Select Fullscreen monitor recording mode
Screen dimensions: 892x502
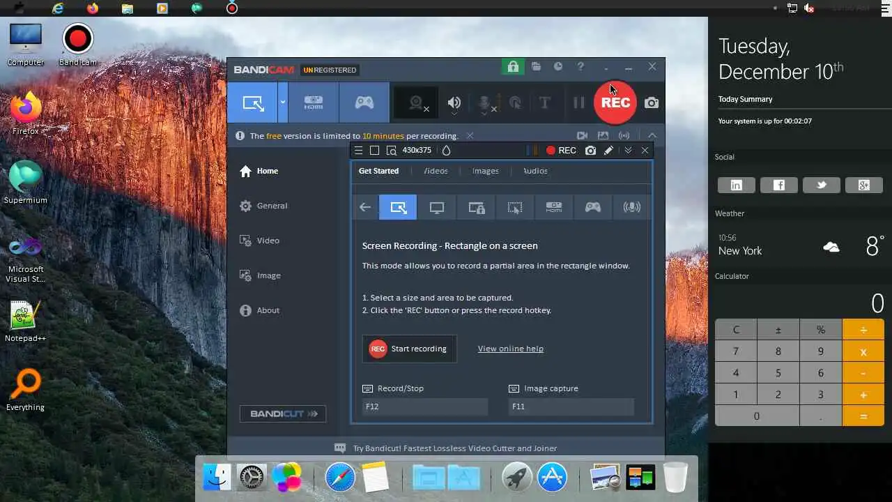[x=437, y=207]
